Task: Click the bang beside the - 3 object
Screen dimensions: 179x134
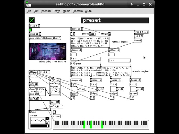Action: pos(59,80)
